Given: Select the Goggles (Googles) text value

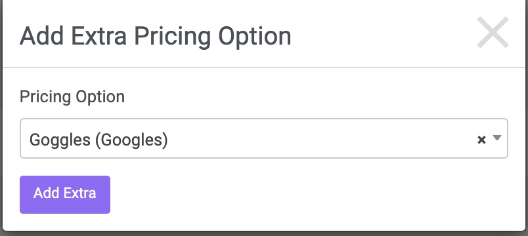Looking at the screenshot, I should tap(99, 140).
